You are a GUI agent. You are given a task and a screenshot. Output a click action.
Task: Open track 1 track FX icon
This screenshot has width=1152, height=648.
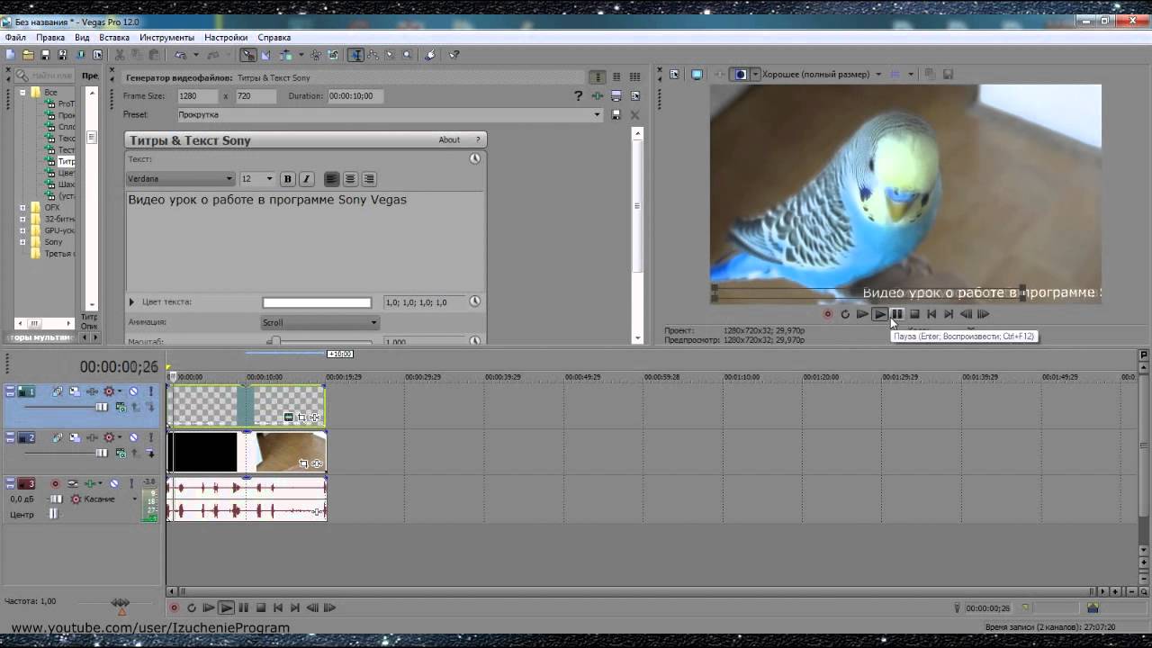tap(92, 391)
